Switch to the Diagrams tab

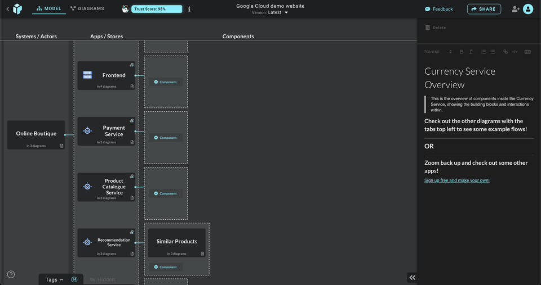pyautogui.click(x=87, y=9)
